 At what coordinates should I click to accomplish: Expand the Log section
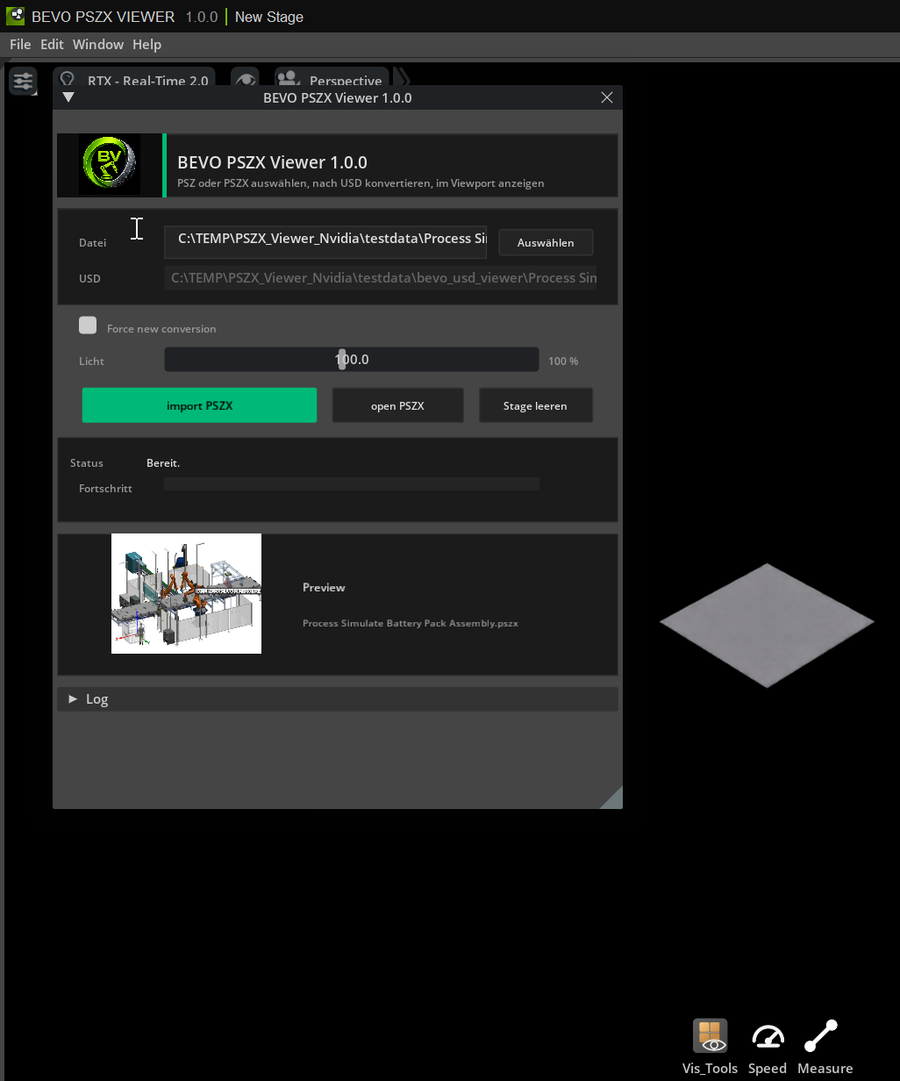338,699
